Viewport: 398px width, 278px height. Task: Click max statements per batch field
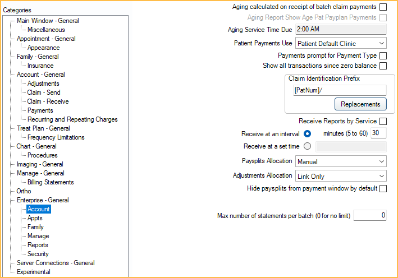(370, 215)
